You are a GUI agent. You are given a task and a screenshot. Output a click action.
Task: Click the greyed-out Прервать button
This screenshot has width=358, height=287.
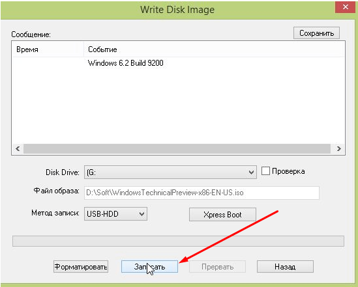[217, 267]
